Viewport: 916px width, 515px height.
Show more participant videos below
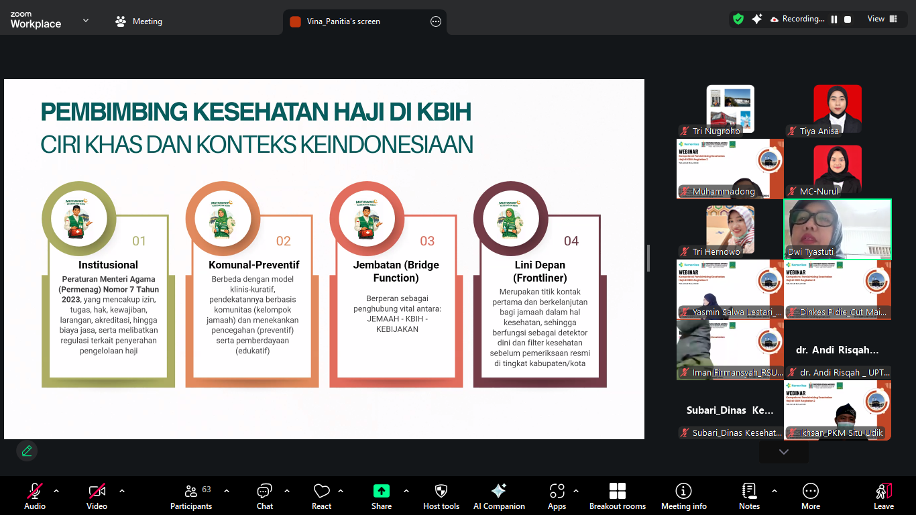784,452
